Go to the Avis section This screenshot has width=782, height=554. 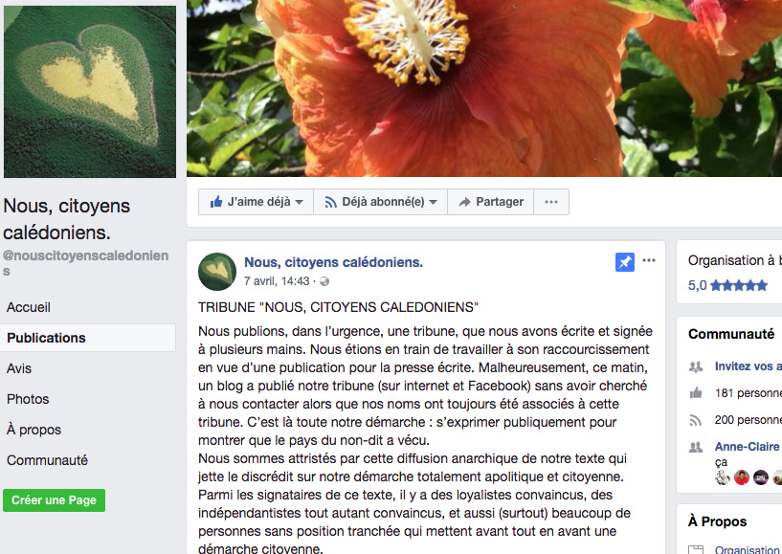(19, 368)
